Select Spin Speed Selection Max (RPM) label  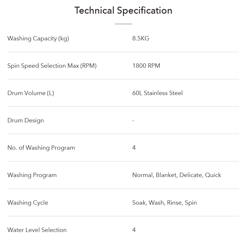pos(52,66)
